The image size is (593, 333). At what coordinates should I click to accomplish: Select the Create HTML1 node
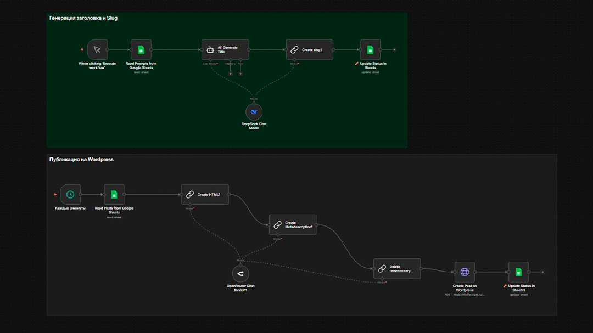click(x=205, y=194)
